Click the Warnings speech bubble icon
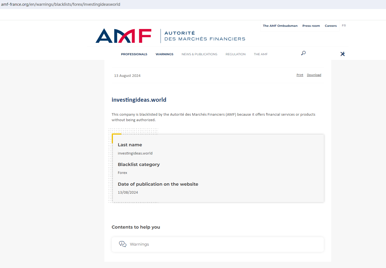The height and width of the screenshot is (268, 386). point(123,244)
